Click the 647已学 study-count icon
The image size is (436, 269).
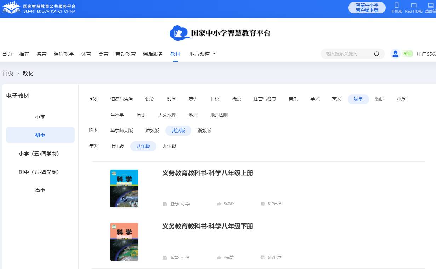[263, 257]
